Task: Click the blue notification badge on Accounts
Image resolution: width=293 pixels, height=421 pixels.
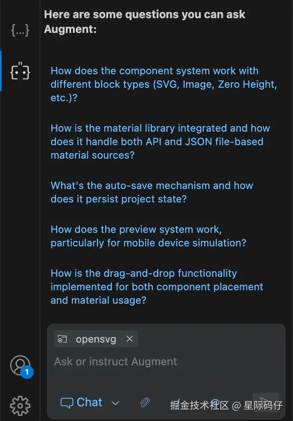Action: point(27,372)
